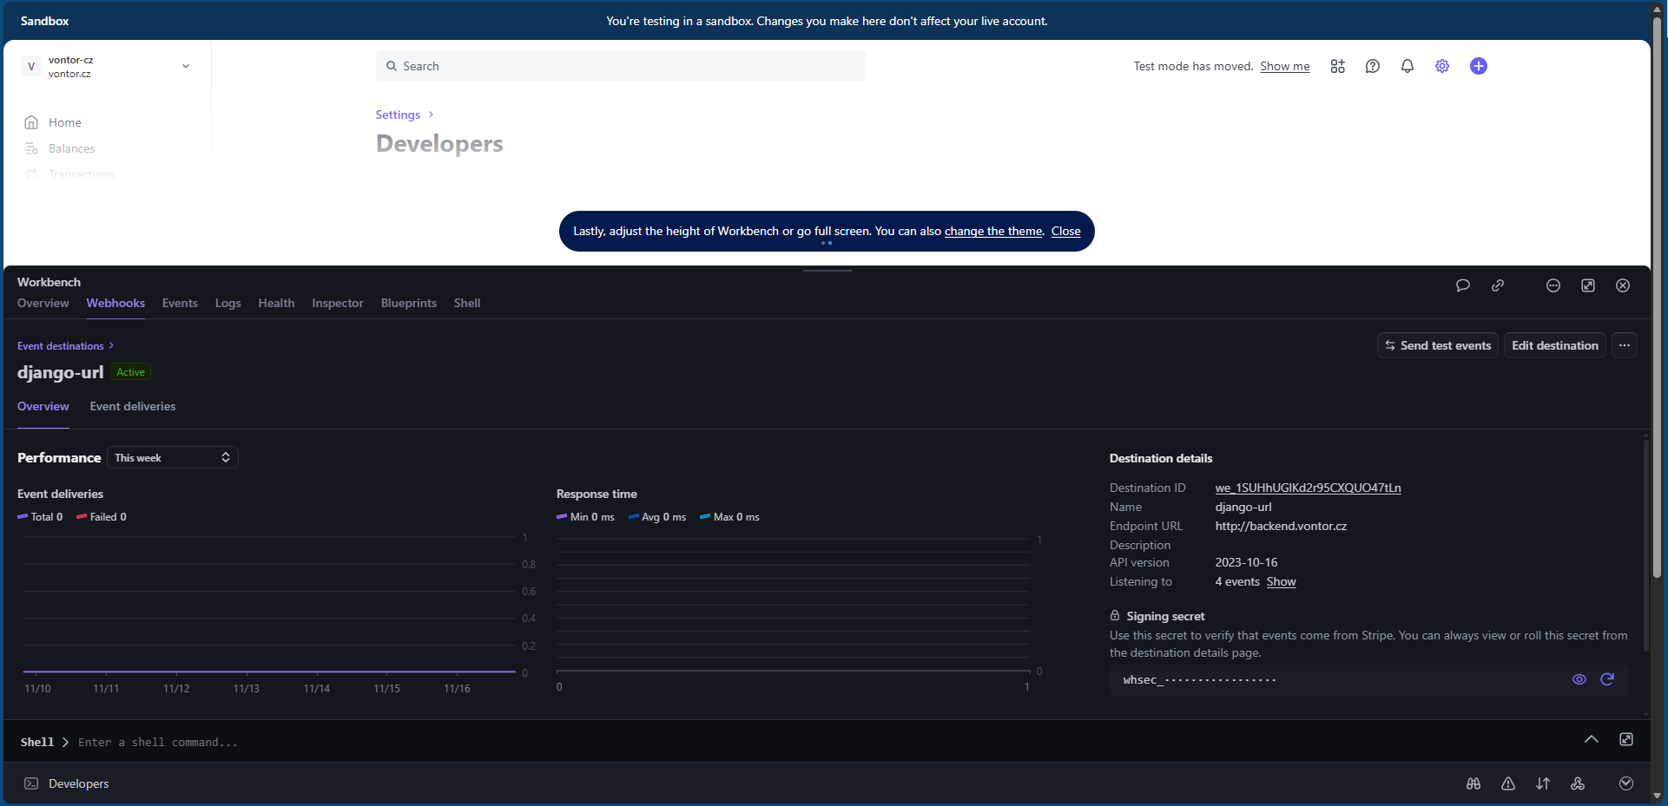
Task: Switch to the Events tab in Workbench
Action: click(180, 303)
